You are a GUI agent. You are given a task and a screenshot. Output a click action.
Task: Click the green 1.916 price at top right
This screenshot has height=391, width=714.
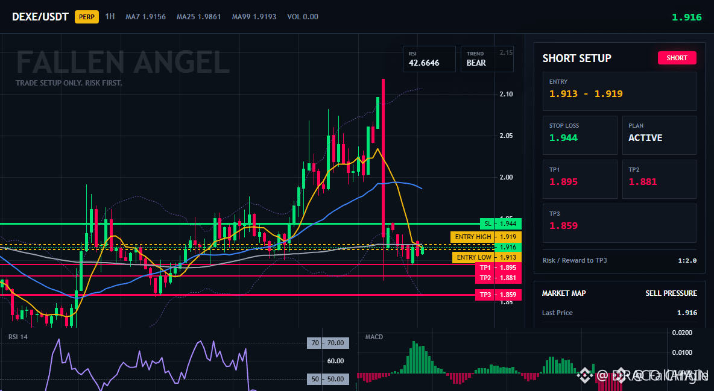pyautogui.click(x=687, y=17)
